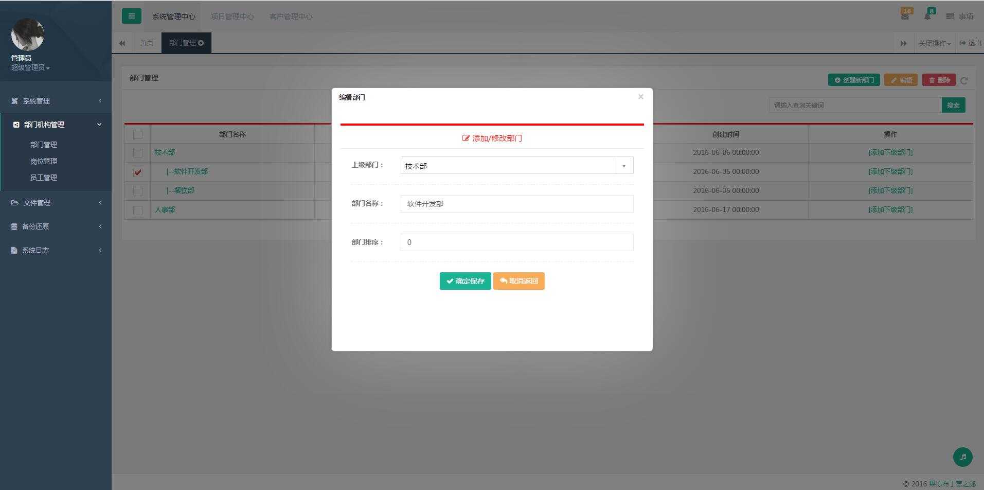Open 岗位管理 in the sidebar

(44, 161)
